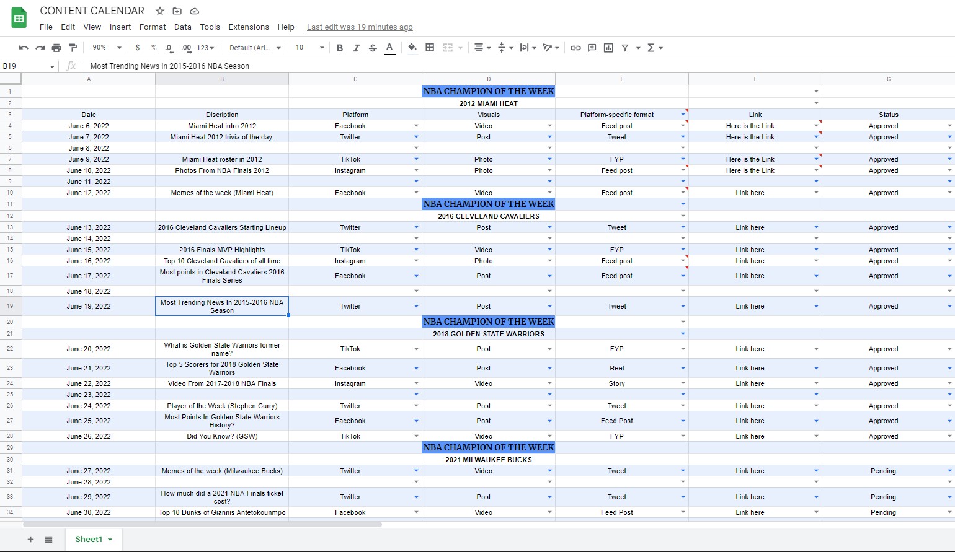Image resolution: width=955 pixels, height=552 pixels.
Task: Toggle strikethrough formatting
Action: (373, 48)
